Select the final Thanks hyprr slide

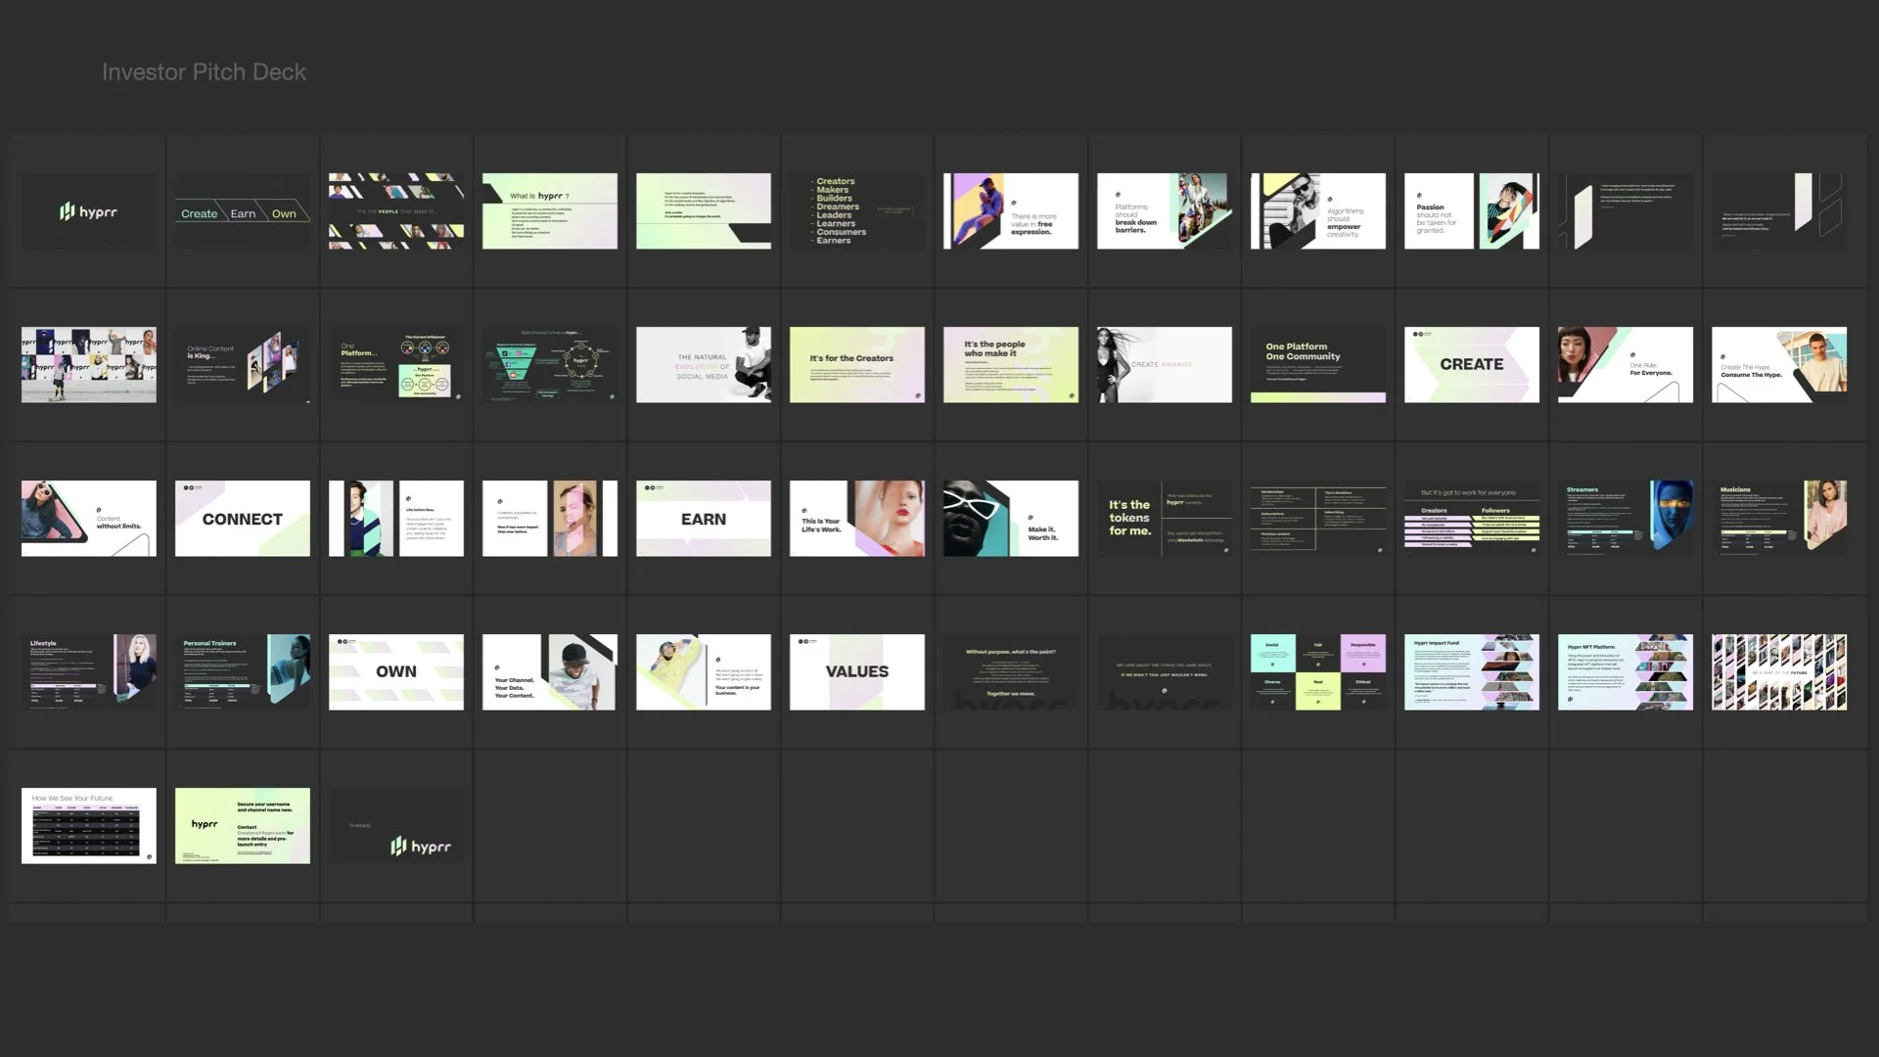(395, 825)
